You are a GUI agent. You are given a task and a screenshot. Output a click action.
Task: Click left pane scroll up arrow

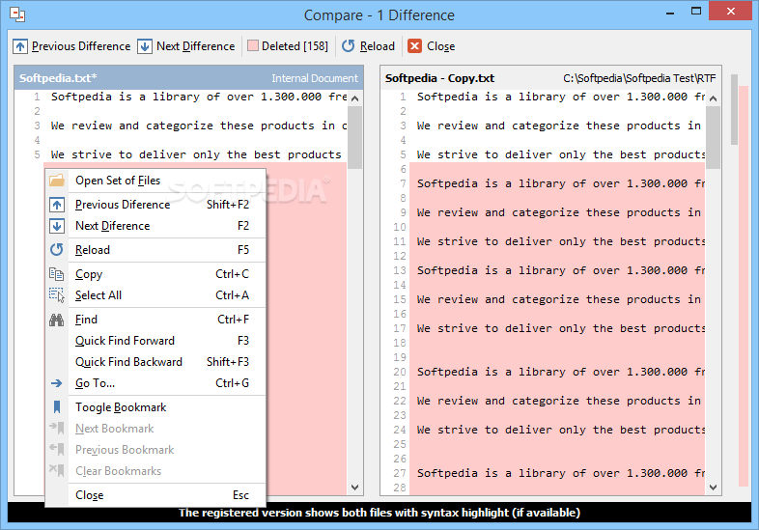coord(354,98)
